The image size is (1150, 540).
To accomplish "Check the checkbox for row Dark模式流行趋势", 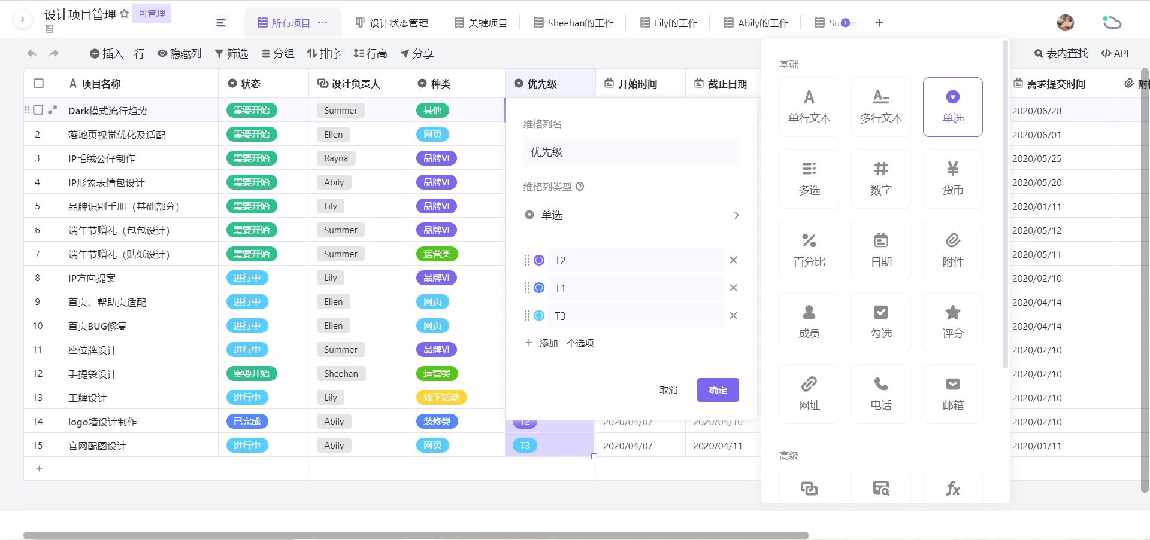I will tap(38, 110).
